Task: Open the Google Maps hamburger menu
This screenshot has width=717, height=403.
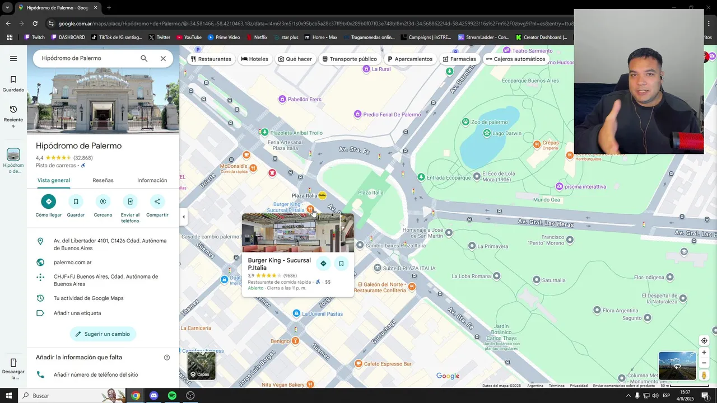Action: (13, 58)
